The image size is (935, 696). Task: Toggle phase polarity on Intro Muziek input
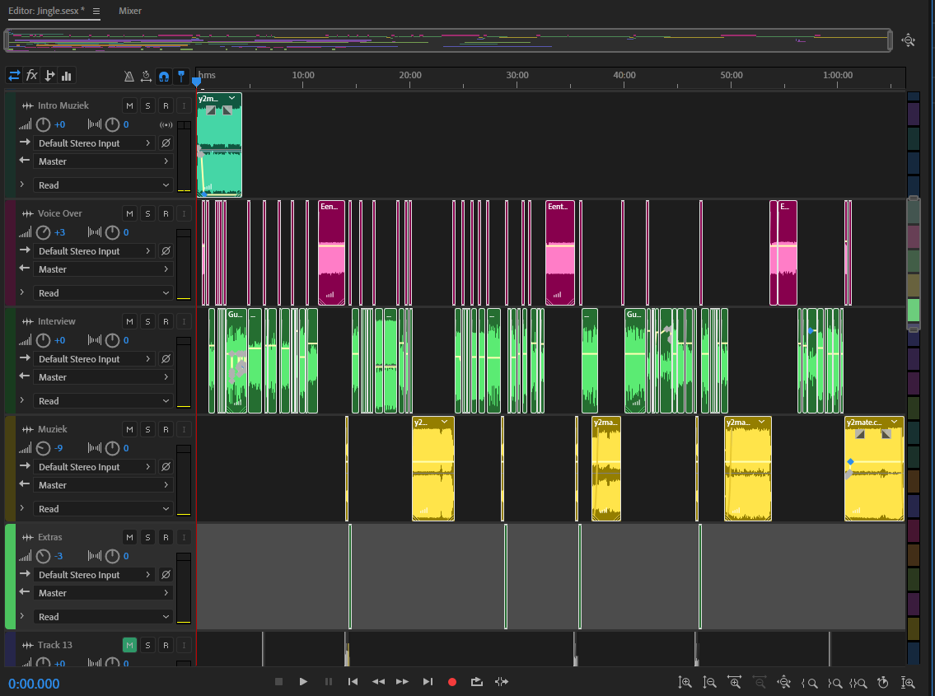tap(166, 143)
